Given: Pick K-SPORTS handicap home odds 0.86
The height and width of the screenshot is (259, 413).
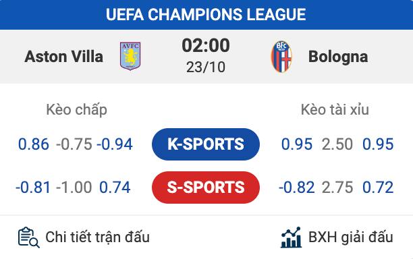Looking at the screenshot, I should [34, 144].
